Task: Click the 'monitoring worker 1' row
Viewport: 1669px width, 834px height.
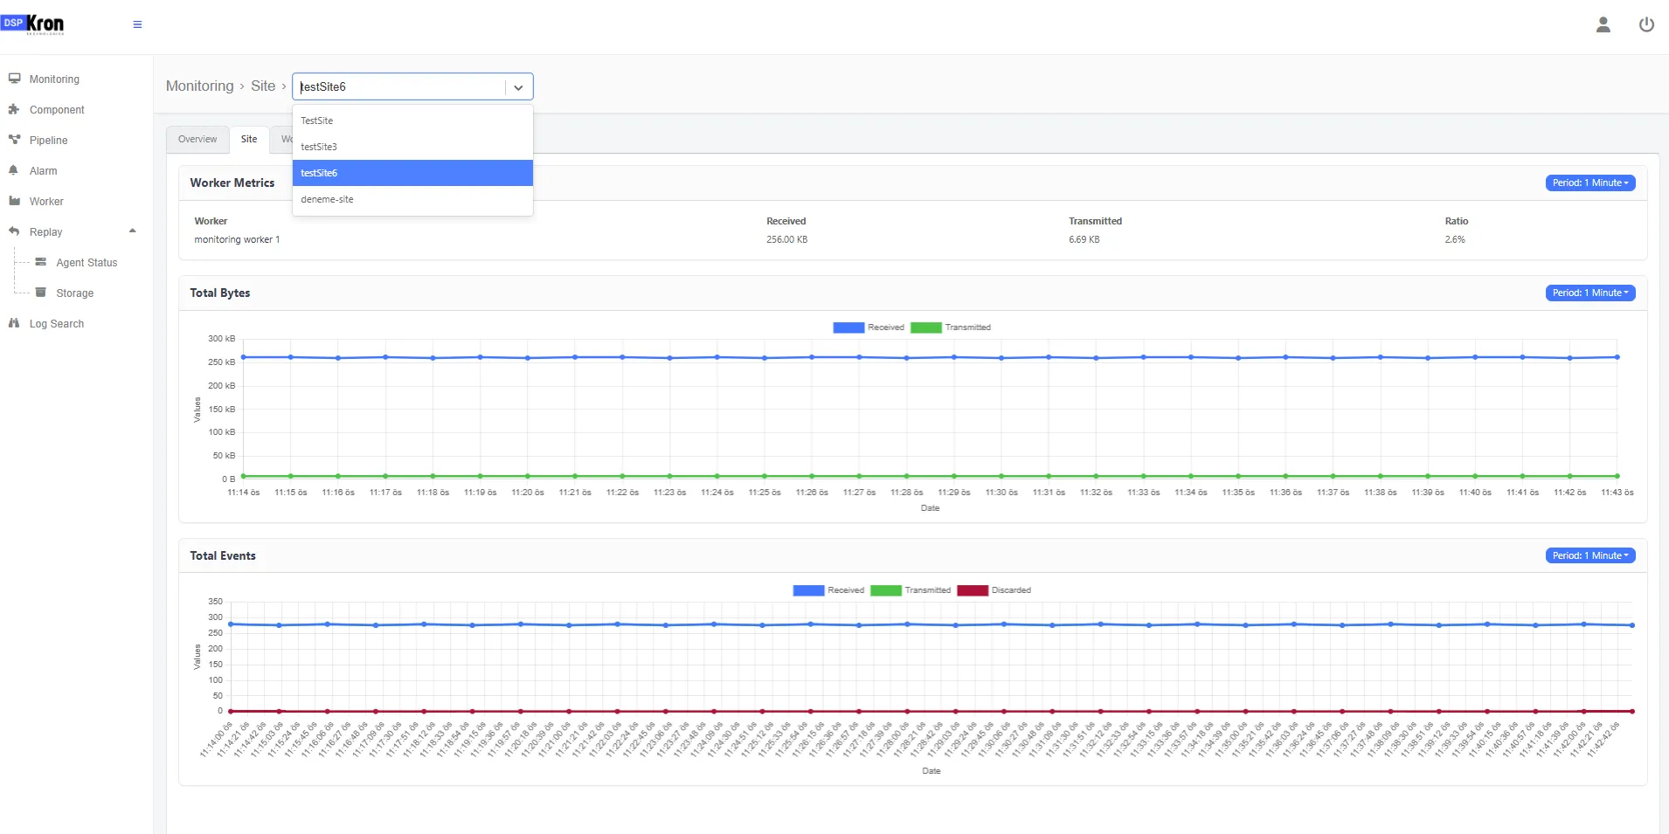Action: [912, 239]
